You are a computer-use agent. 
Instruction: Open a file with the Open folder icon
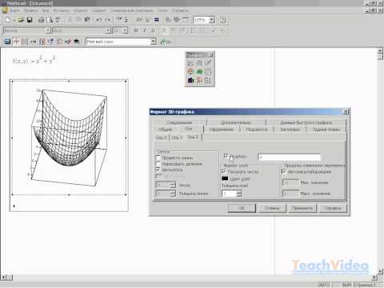coord(22,20)
